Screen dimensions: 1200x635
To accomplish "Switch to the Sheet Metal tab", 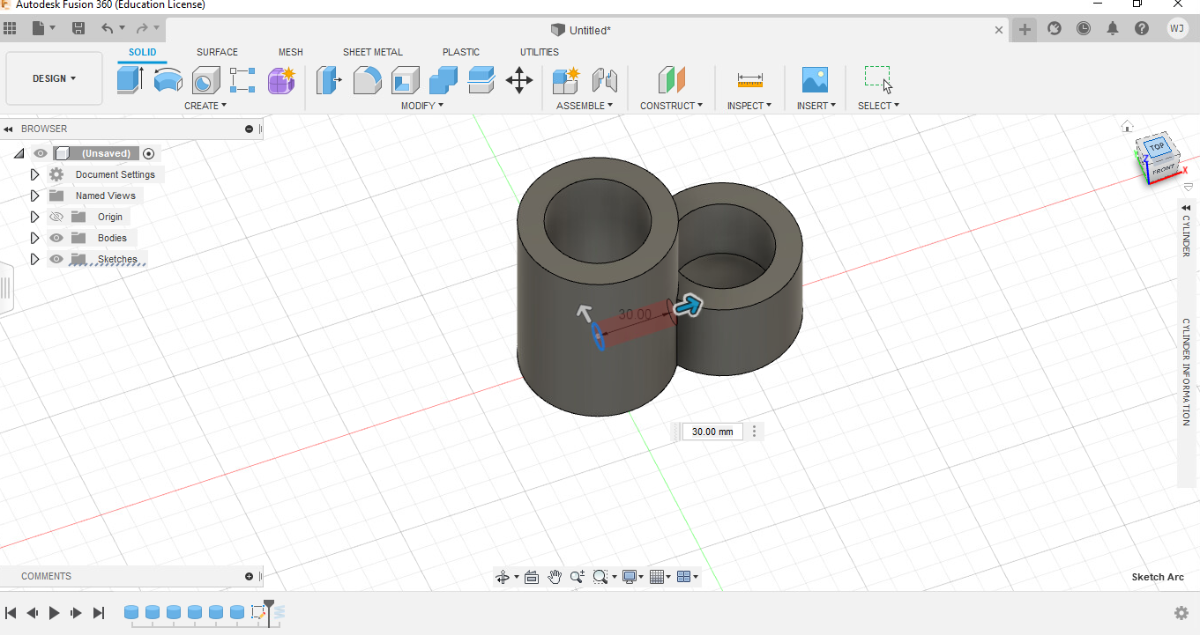I will [x=373, y=52].
